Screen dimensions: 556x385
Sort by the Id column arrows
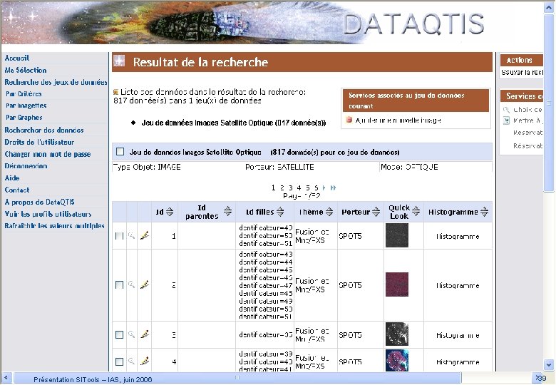tap(170, 212)
